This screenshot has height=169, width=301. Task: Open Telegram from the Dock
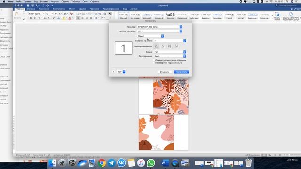point(111,163)
